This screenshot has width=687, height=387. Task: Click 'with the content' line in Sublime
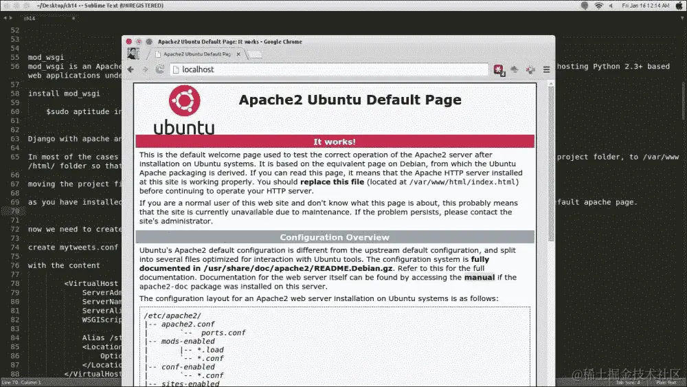64,265
